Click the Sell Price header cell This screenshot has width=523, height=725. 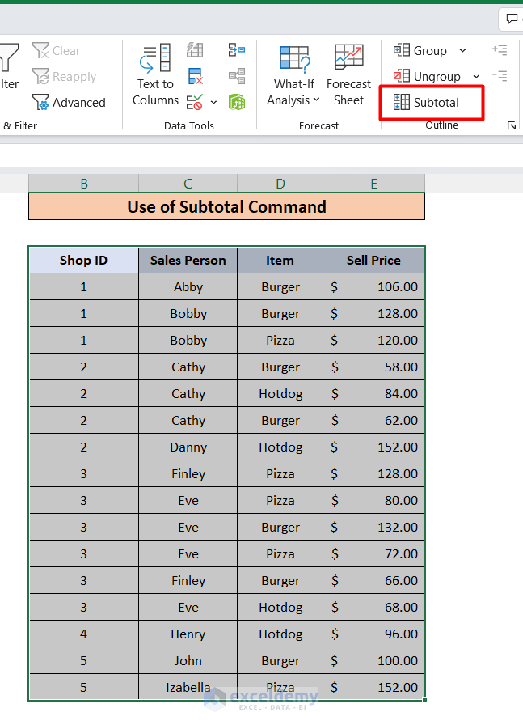point(373,261)
